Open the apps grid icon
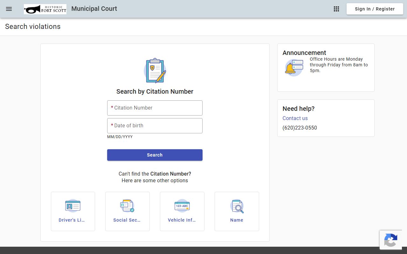Screen dimensions: 407x254 (336, 9)
